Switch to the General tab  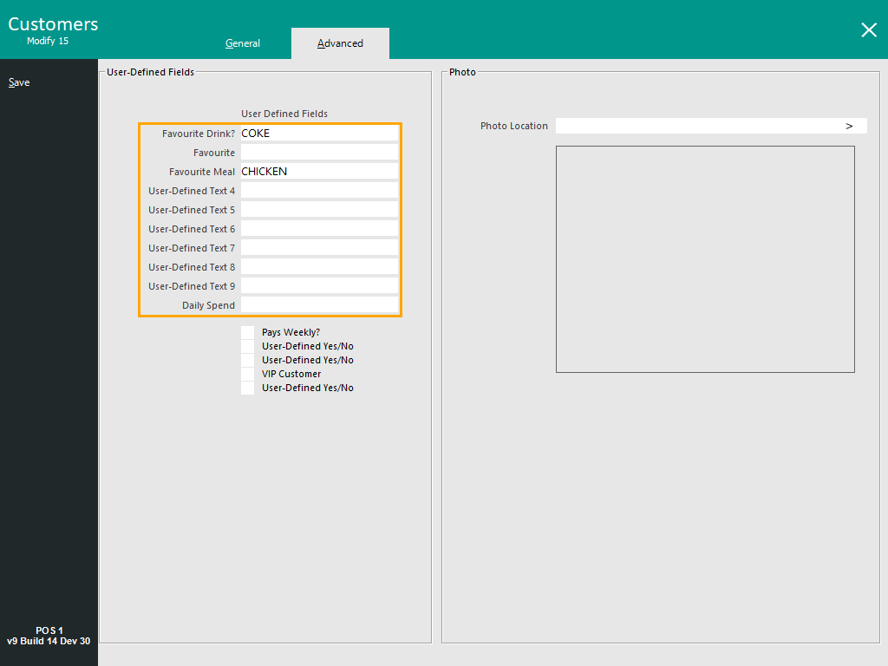(243, 43)
